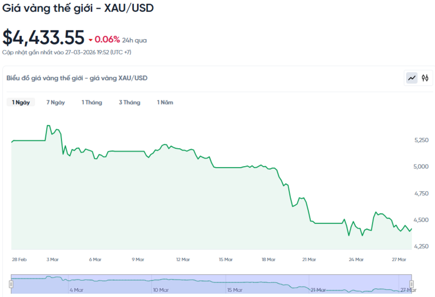Click the 18 Mar date on chart axis
This screenshot has height=297, width=435.
(x=269, y=260)
